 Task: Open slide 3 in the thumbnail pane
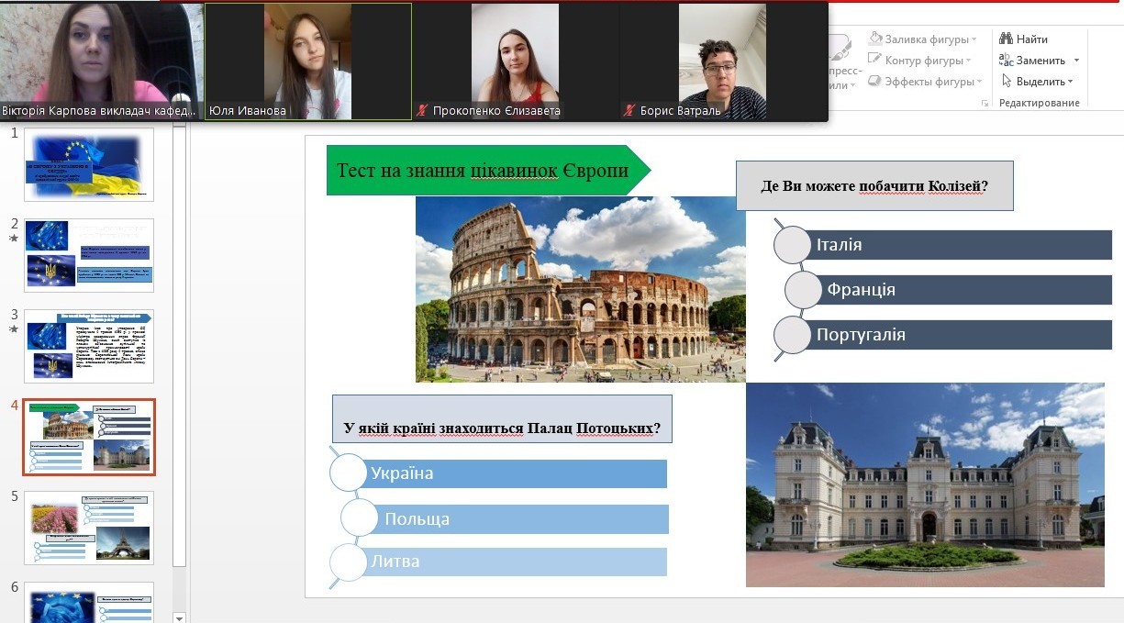click(89, 346)
